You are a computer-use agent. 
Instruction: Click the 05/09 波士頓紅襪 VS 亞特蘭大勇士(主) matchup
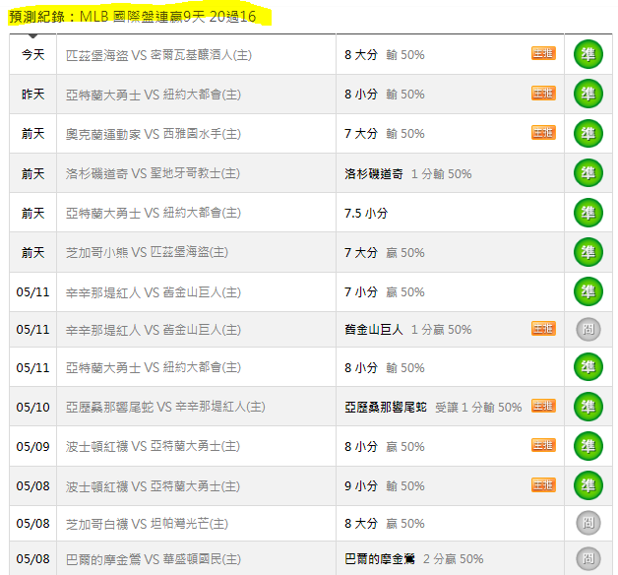pyautogui.click(x=153, y=446)
